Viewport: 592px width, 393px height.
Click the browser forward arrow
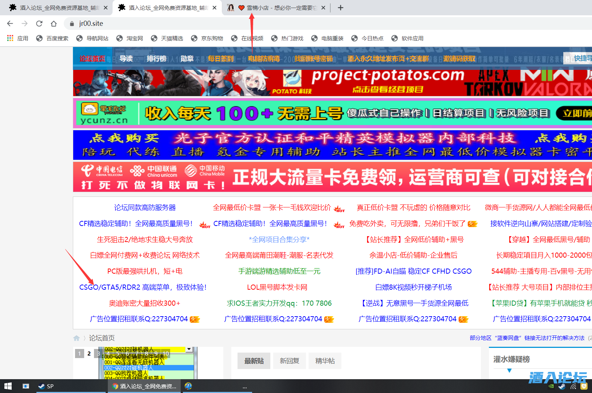(x=24, y=23)
